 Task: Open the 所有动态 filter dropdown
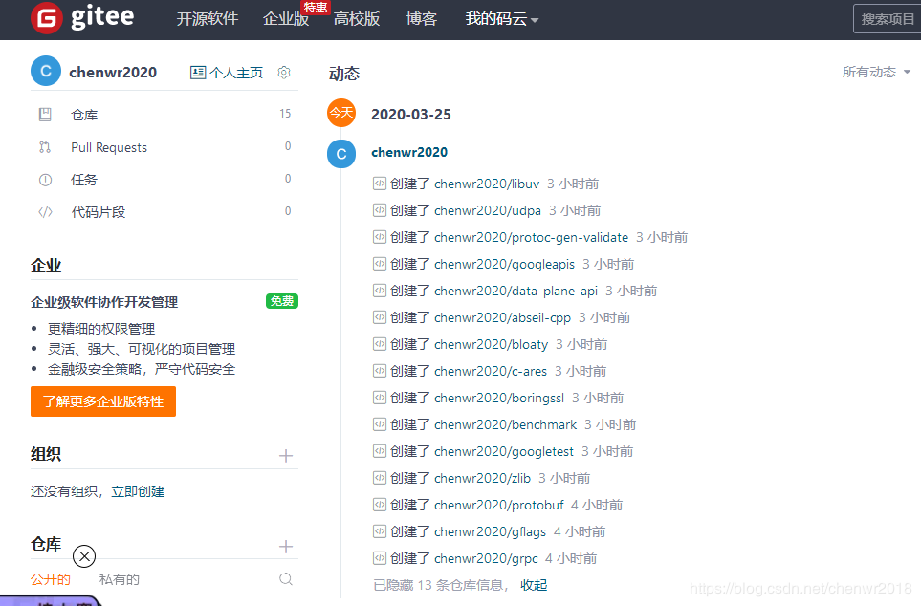(876, 72)
